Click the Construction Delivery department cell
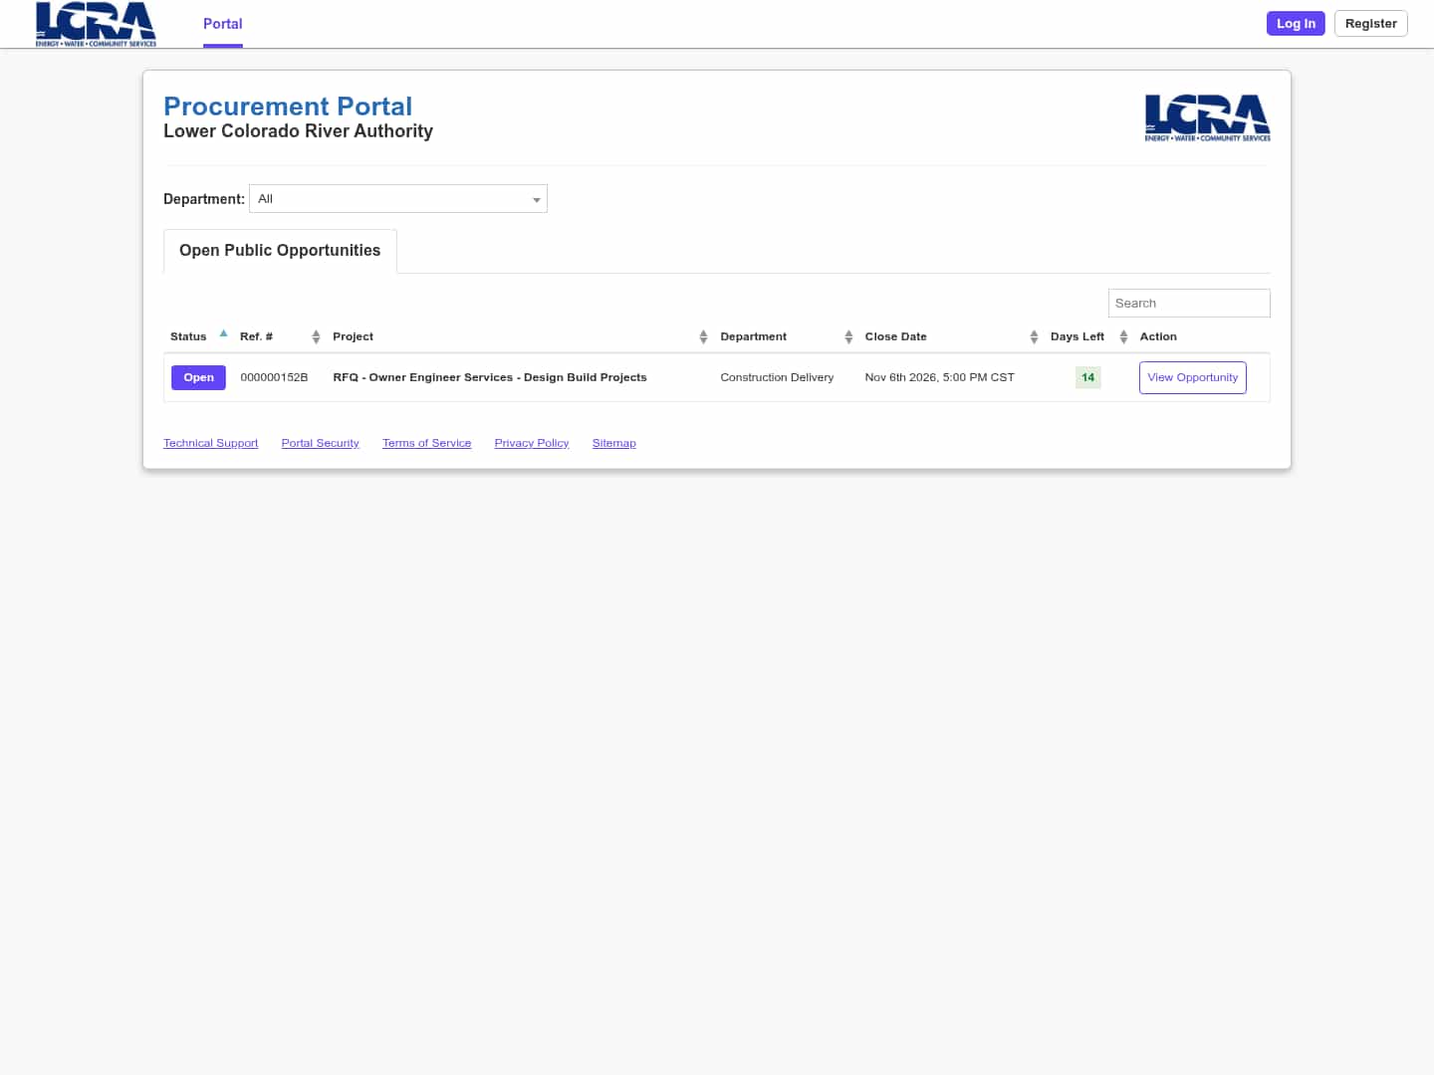Image resolution: width=1434 pixels, height=1075 pixels. coord(777,377)
